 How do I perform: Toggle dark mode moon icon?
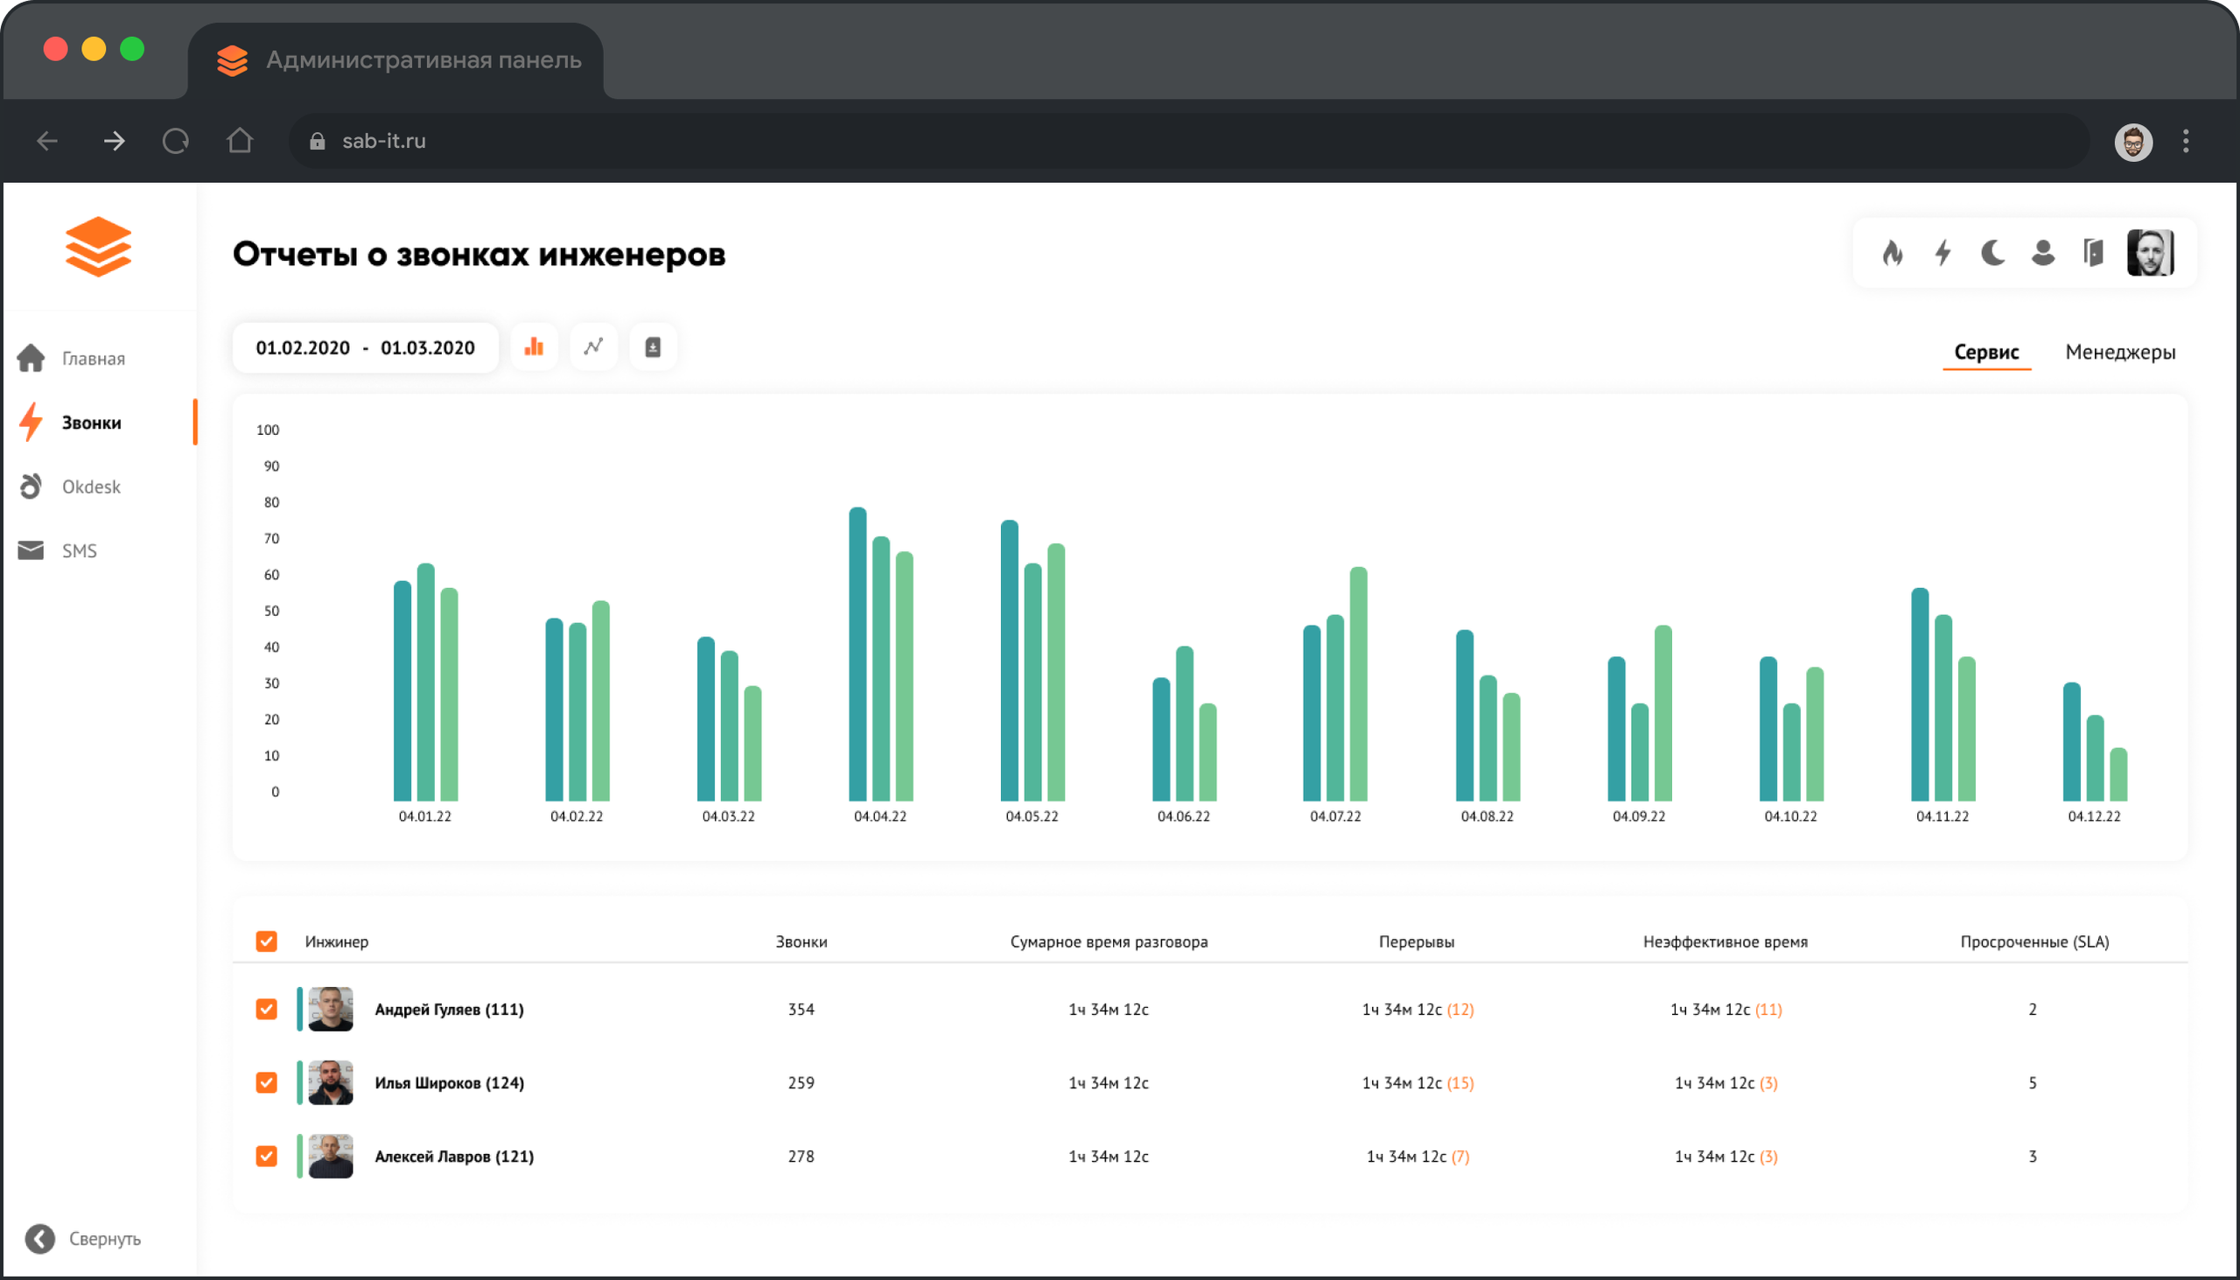tap(1993, 253)
